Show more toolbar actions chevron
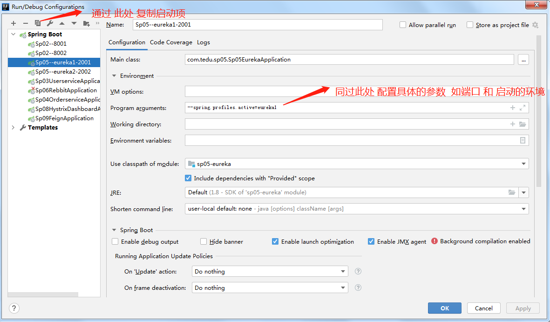Viewport: 550px width, 322px height. click(x=97, y=23)
